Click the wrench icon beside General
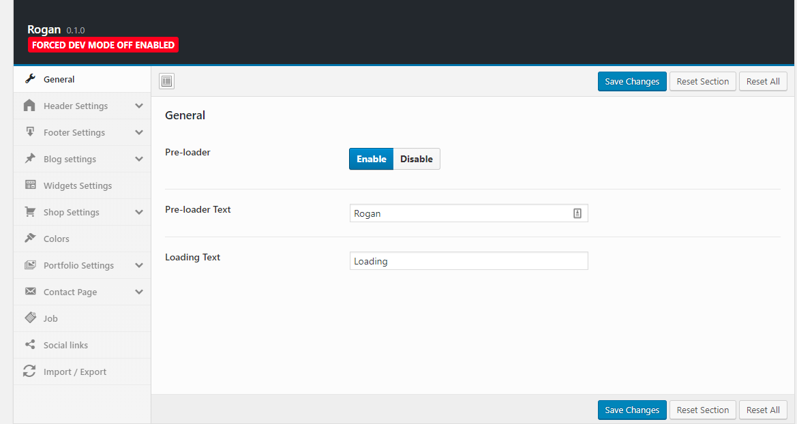This screenshot has width=797, height=424. tap(29, 79)
